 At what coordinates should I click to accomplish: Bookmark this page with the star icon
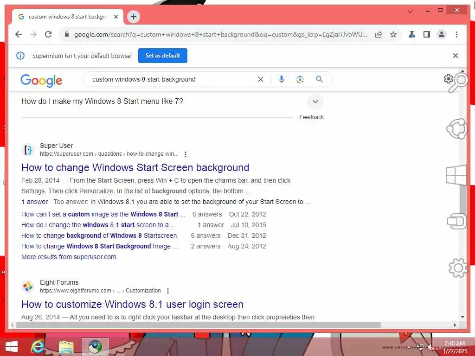tap(393, 34)
